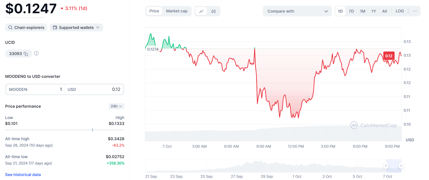
Task: Click the Chain explorers search icon
Action: pos(10,28)
